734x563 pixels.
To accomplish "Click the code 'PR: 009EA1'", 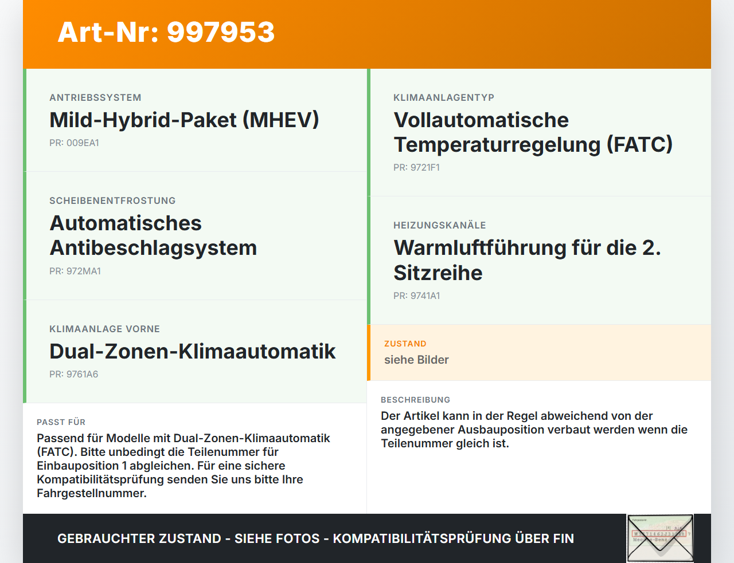I will point(74,143).
